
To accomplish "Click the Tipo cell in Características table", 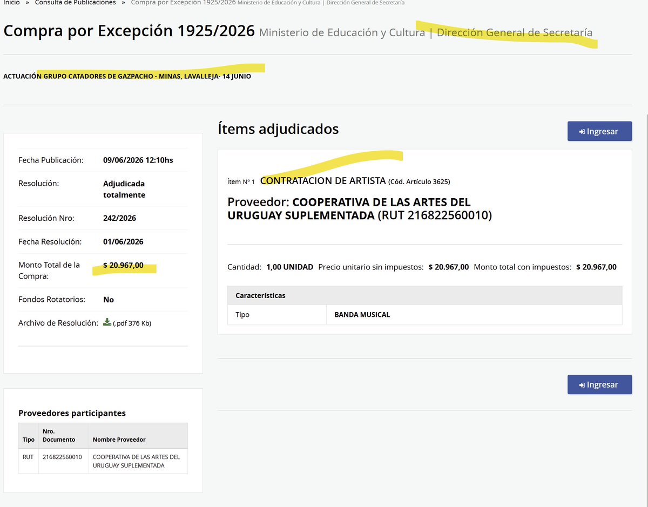I will (x=277, y=315).
